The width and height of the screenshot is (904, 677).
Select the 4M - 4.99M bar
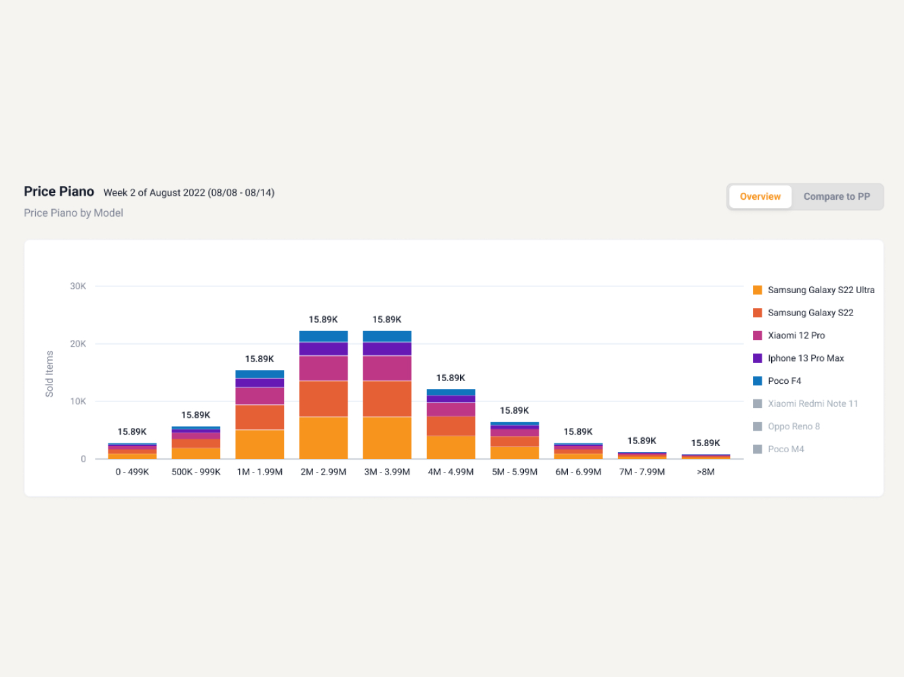[x=451, y=424]
